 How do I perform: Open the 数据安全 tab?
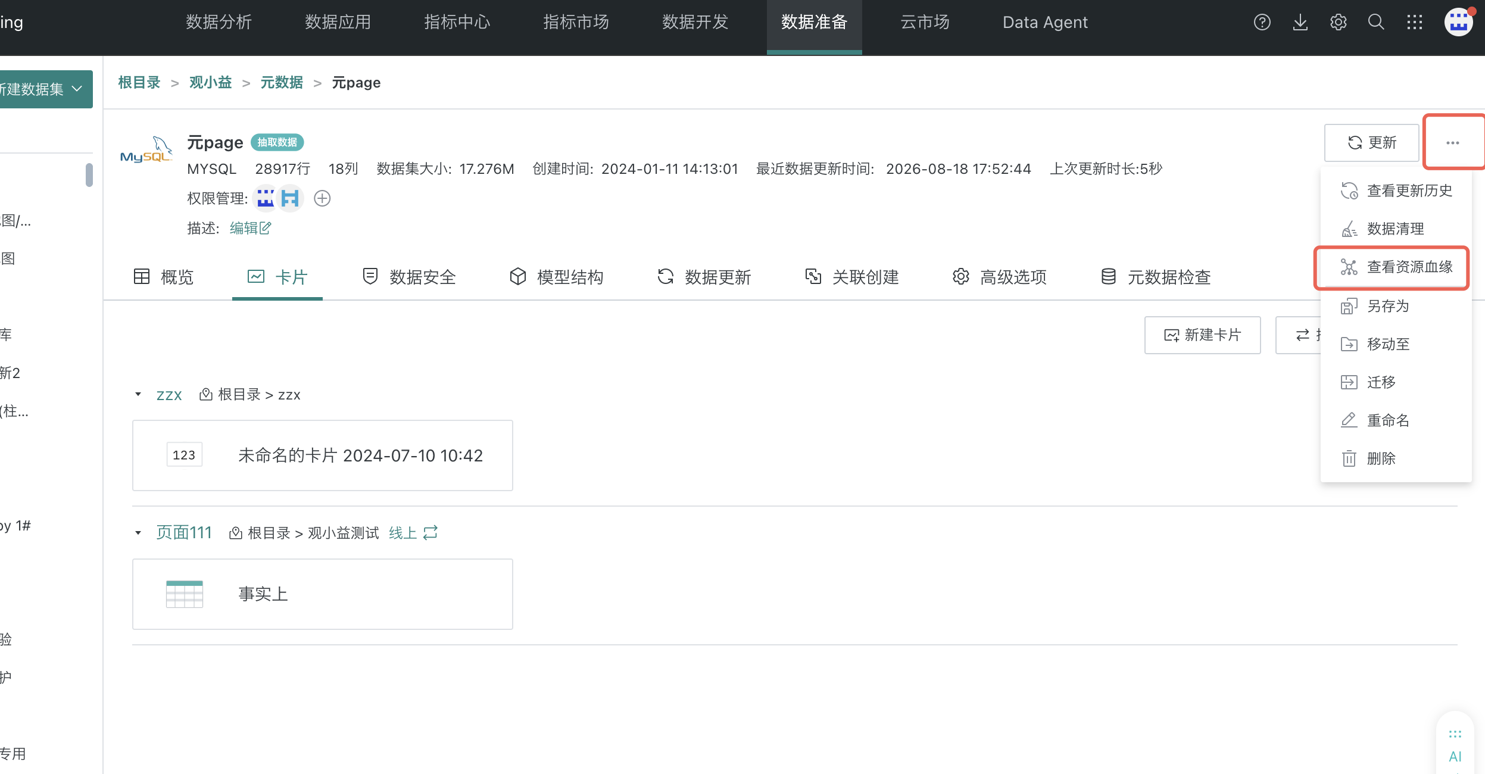[408, 277]
